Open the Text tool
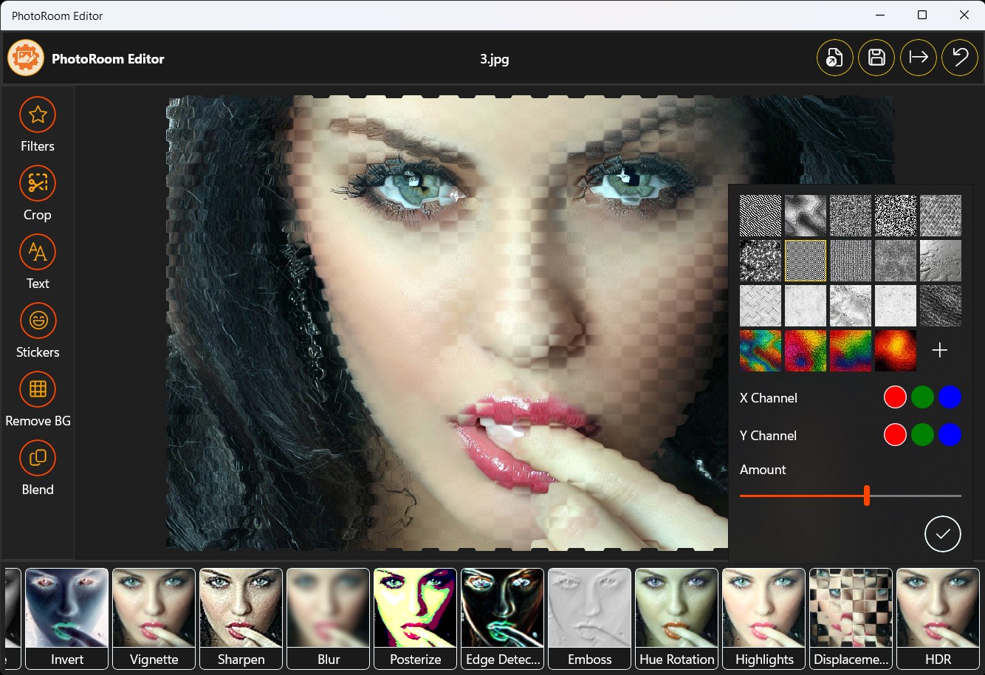 click(x=38, y=262)
